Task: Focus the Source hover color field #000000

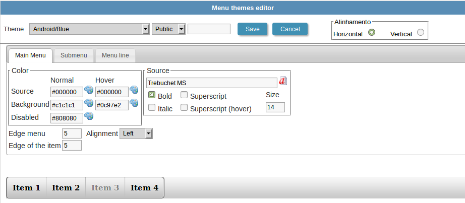Action: coord(112,92)
